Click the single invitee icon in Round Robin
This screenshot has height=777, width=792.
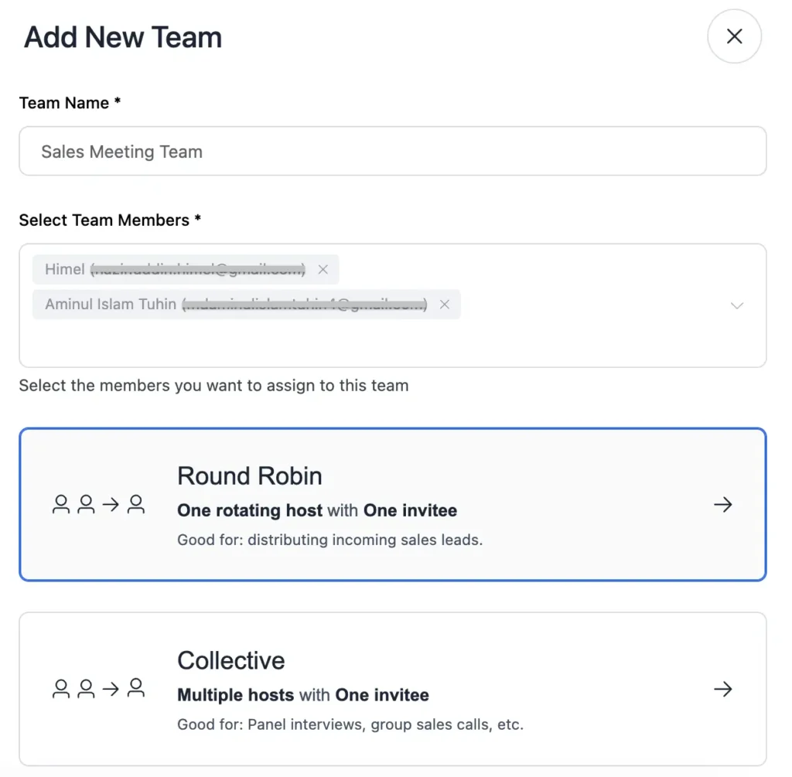click(x=136, y=504)
